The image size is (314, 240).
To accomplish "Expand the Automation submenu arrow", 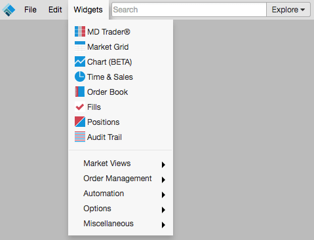I will 163,195.
